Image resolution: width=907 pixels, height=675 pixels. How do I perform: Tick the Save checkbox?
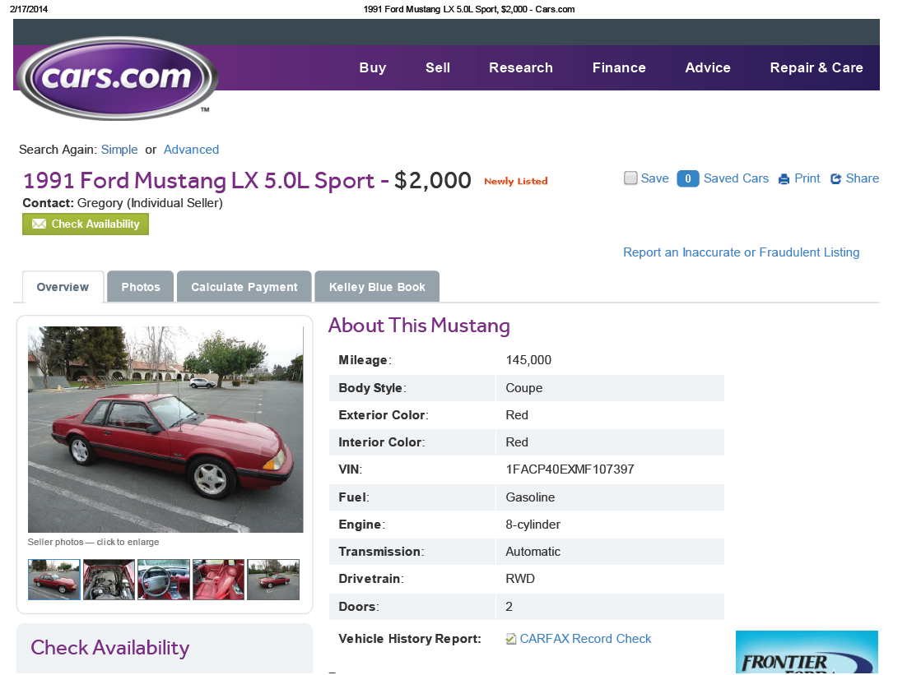pos(630,178)
